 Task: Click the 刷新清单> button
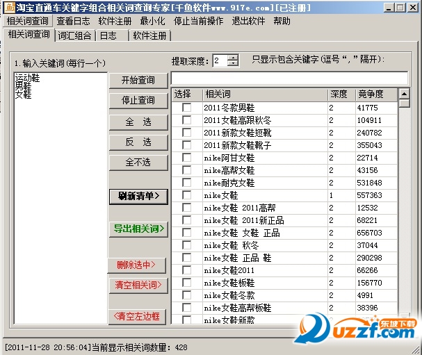pyautogui.click(x=138, y=197)
